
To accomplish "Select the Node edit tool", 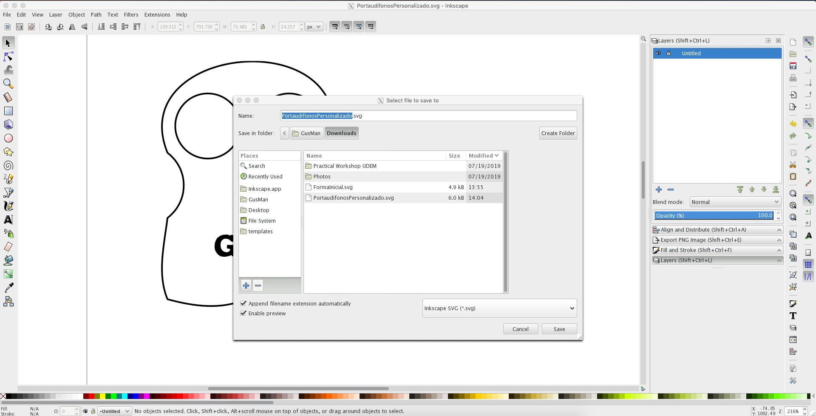I will click(8, 57).
